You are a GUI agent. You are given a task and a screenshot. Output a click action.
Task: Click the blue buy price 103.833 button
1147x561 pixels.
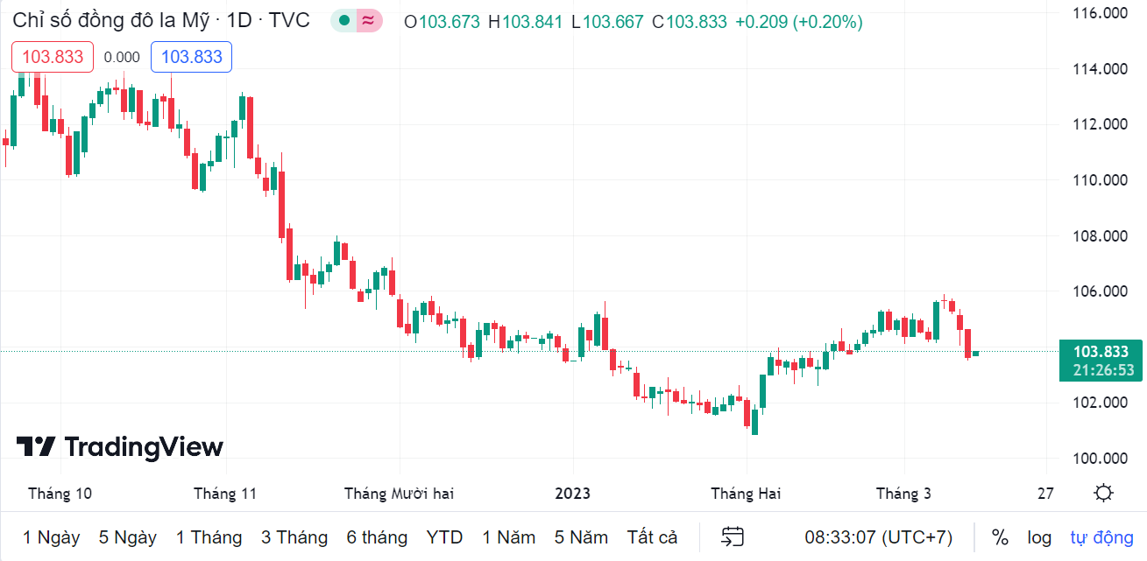coord(191,57)
